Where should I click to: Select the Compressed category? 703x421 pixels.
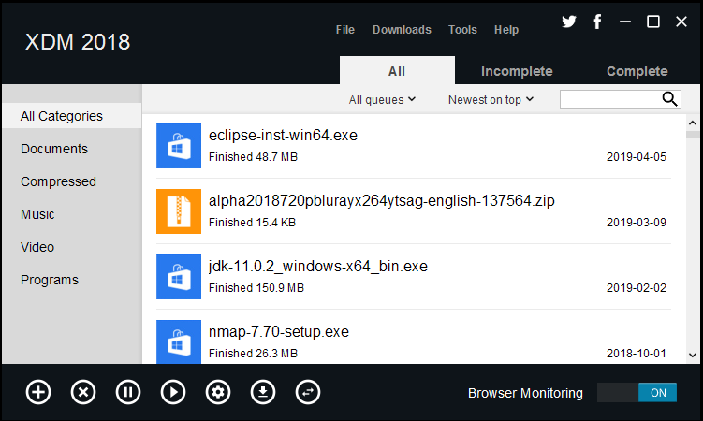pyautogui.click(x=58, y=181)
